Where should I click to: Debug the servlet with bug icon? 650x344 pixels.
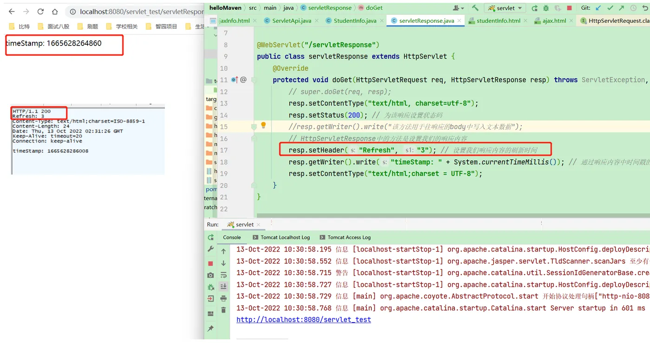[546, 8]
